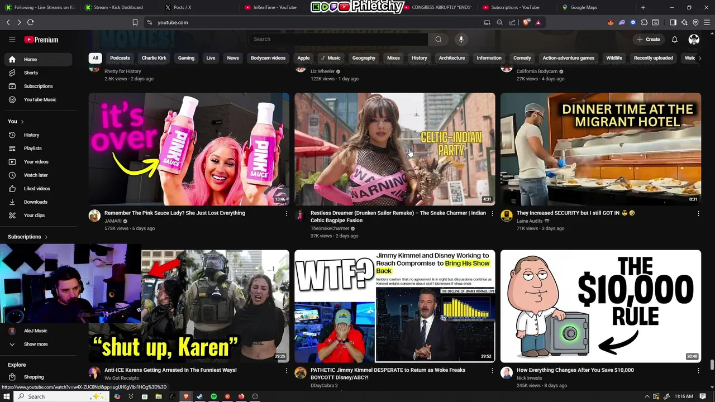
Task: Open Downloads in the sidebar
Action: click(38, 202)
